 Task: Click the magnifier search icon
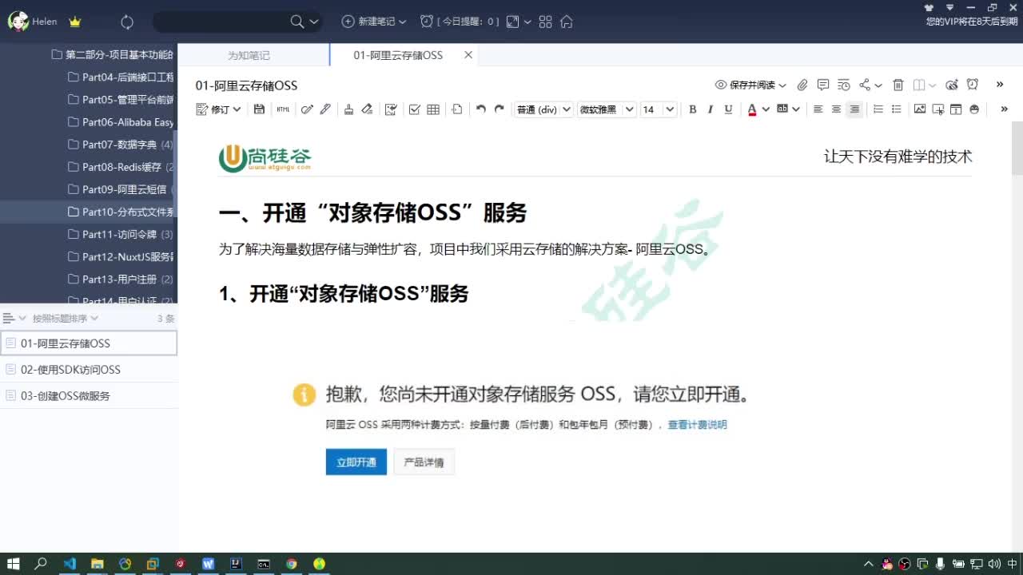pyautogui.click(x=297, y=22)
